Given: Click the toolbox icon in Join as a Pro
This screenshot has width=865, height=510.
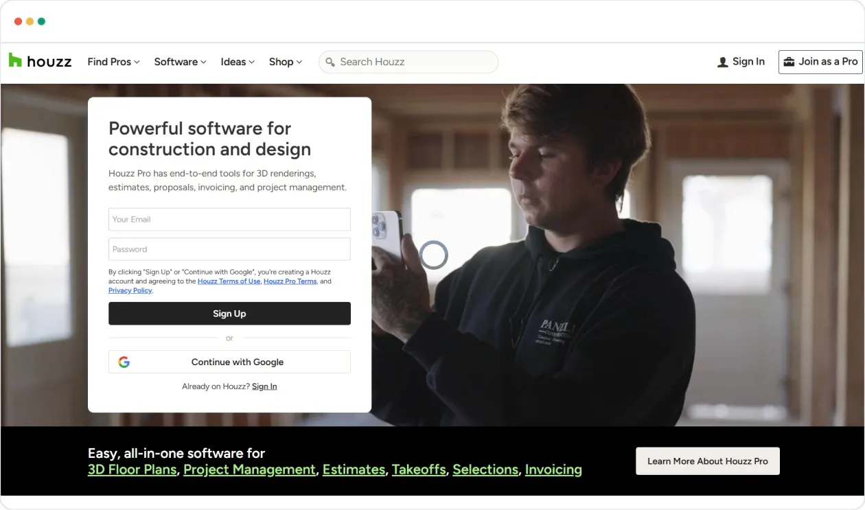Looking at the screenshot, I should (x=789, y=62).
